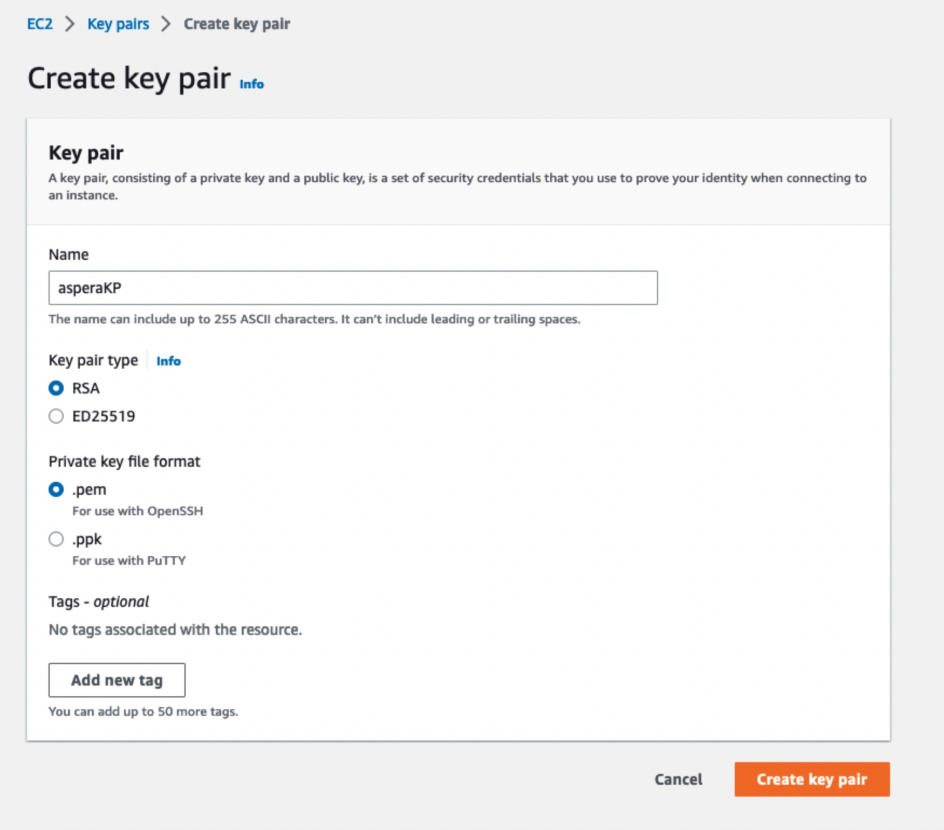Focus the Name input field
Image resolution: width=944 pixels, height=830 pixels.
click(353, 288)
